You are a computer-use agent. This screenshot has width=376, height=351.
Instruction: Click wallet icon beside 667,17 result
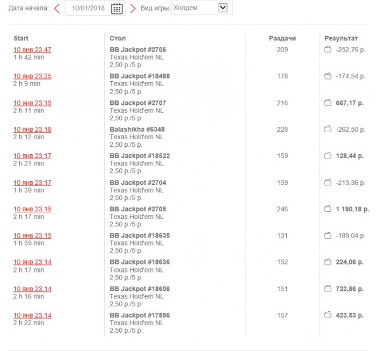[328, 103]
